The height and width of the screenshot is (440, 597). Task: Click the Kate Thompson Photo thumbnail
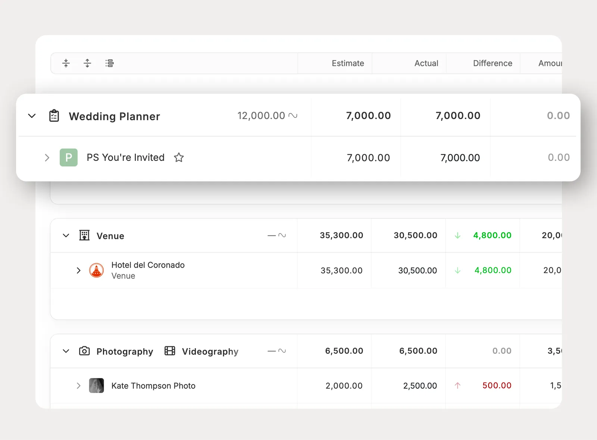click(x=96, y=386)
